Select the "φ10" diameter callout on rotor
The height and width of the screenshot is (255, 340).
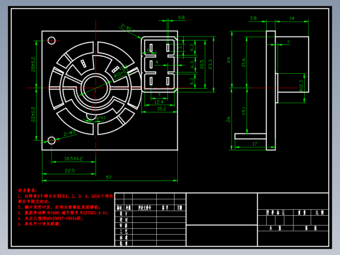pos(120,71)
